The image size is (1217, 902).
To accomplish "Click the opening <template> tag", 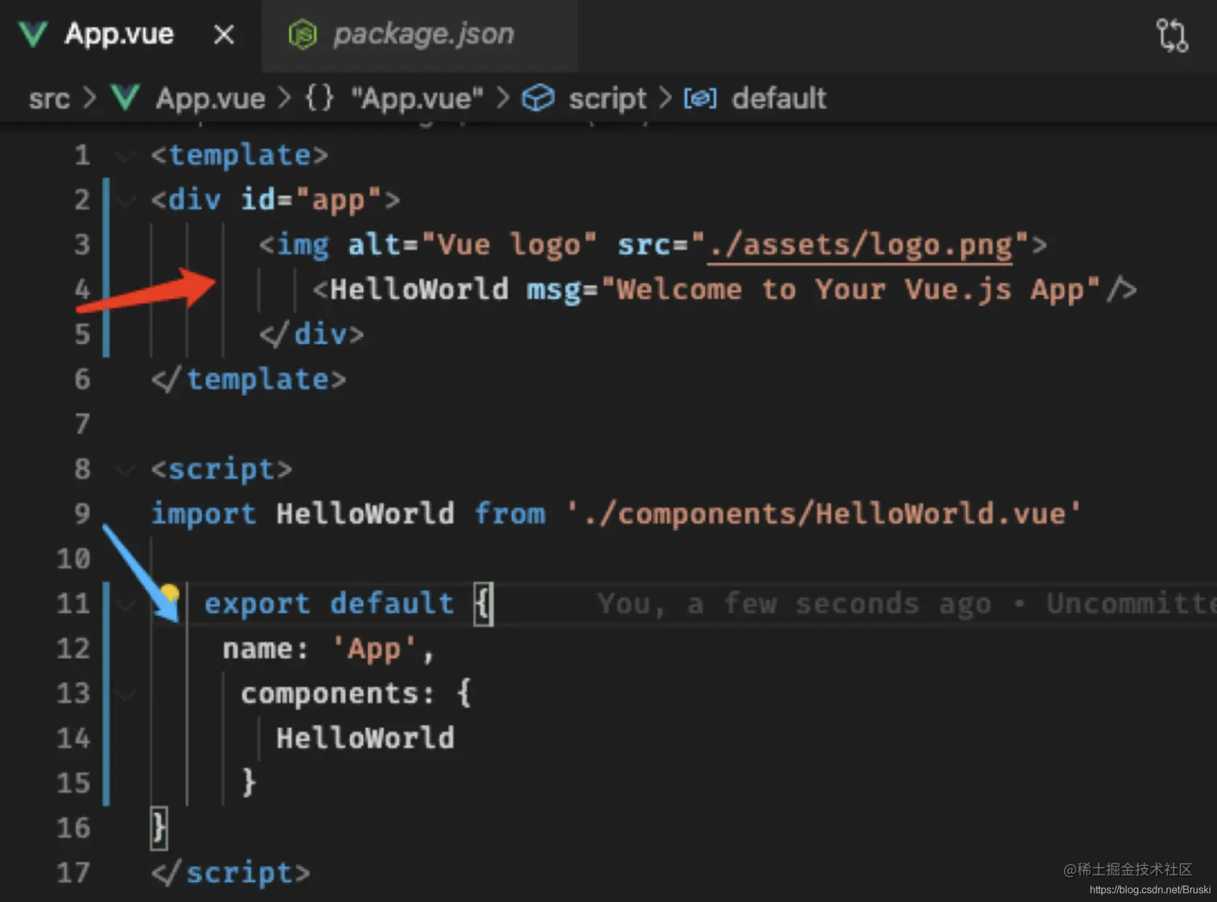I will (x=240, y=154).
